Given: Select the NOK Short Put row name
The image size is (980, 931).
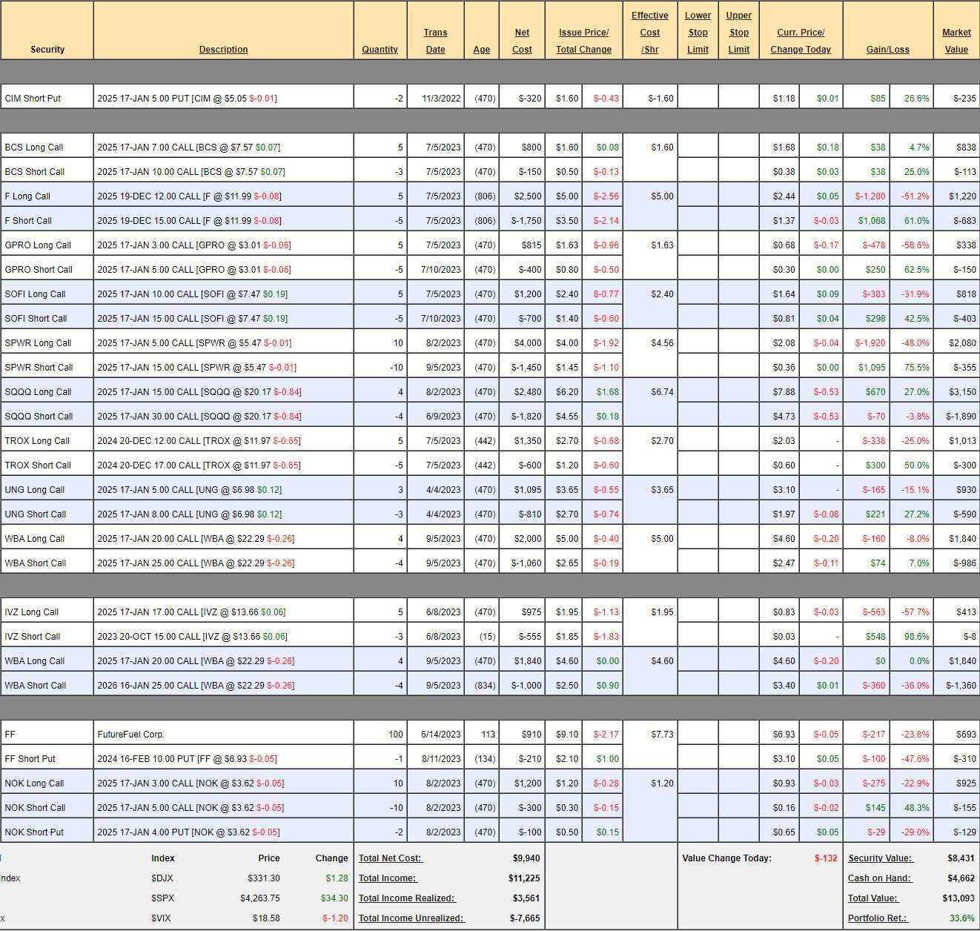Looking at the screenshot, I should [x=34, y=832].
